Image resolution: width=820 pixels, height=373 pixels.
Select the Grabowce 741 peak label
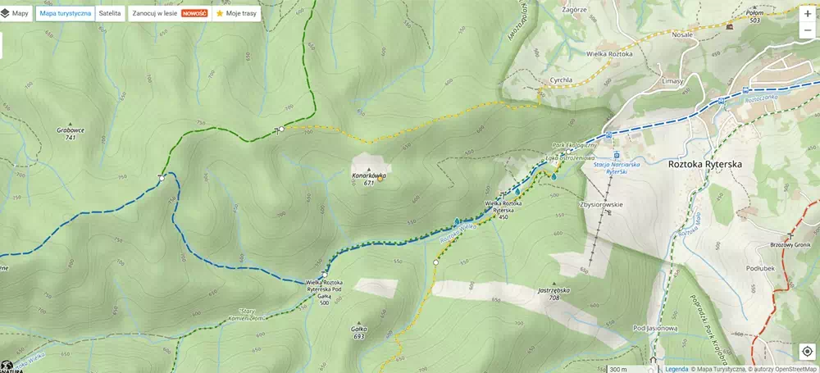tap(71, 134)
